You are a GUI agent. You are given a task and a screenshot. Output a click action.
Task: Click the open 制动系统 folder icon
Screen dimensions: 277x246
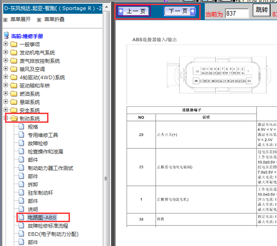point(14,118)
